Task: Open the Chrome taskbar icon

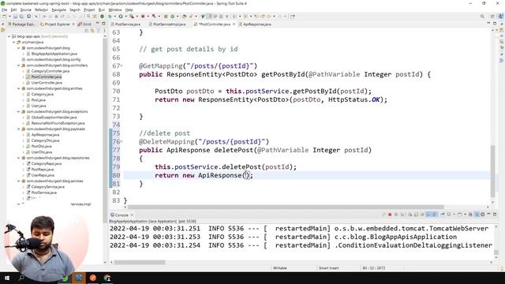Action: 107,278
